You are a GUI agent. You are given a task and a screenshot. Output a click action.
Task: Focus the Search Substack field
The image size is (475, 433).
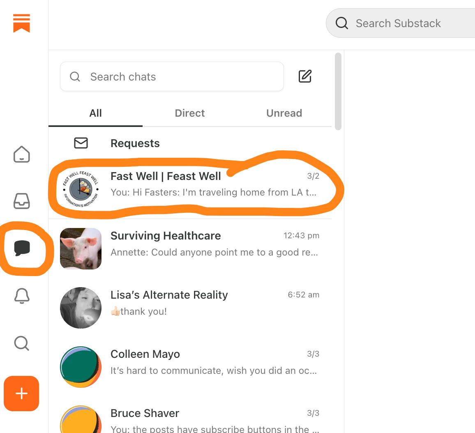pyautogui.click(x=401, y=23)
